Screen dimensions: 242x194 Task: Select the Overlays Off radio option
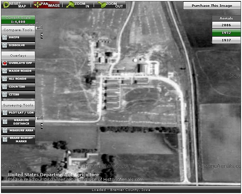(x=18, y=63)
